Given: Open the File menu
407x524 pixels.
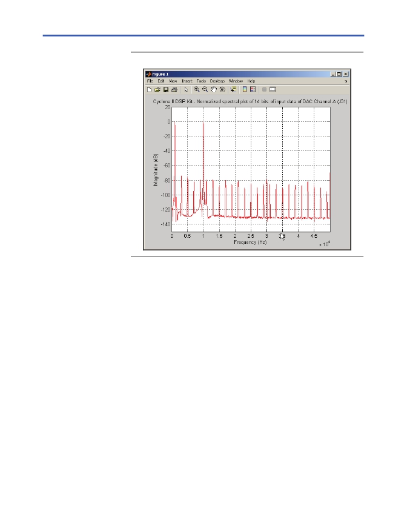Looking at the screenshot, I should pyautogui.click(x=150, y=81).
